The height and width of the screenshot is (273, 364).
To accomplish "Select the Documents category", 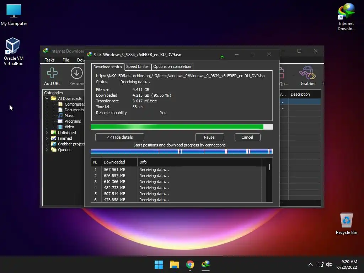I will pyautogui.click(x=74, y=110).
